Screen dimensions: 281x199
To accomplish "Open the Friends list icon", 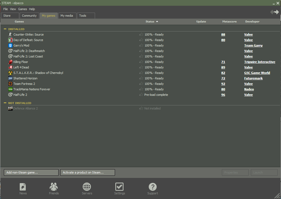I will click(54, 187).
